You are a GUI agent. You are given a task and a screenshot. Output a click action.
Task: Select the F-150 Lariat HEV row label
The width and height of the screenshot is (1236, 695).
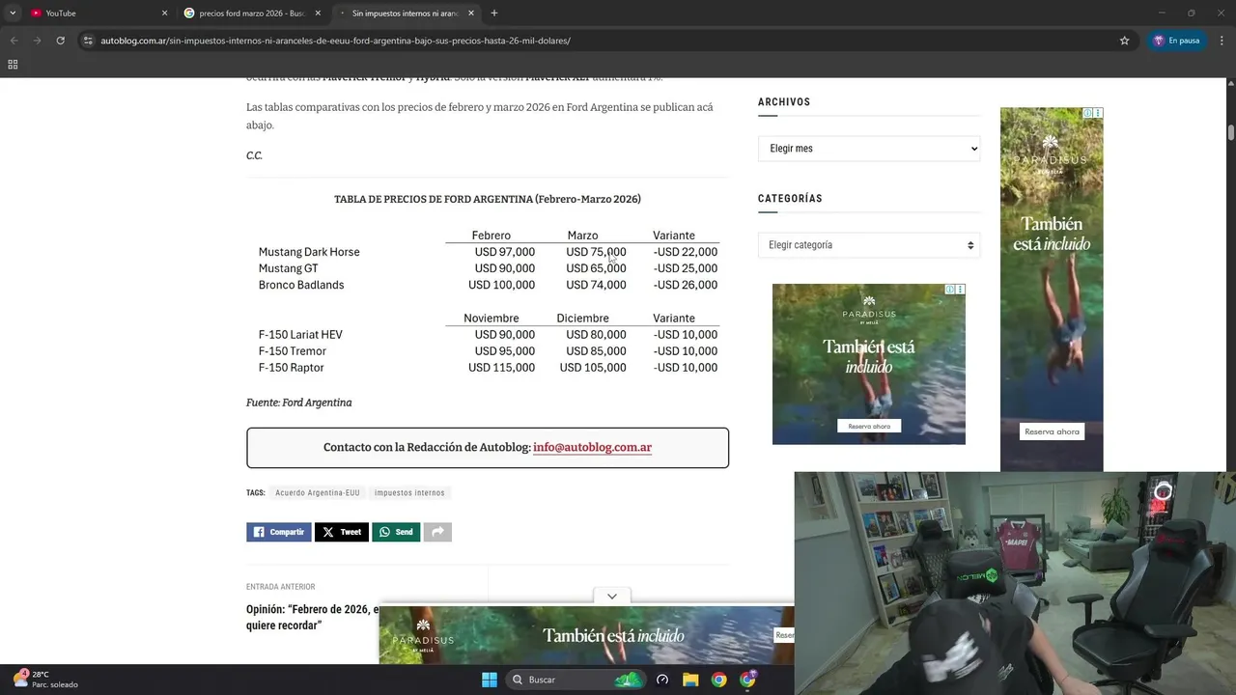(300, 335)
